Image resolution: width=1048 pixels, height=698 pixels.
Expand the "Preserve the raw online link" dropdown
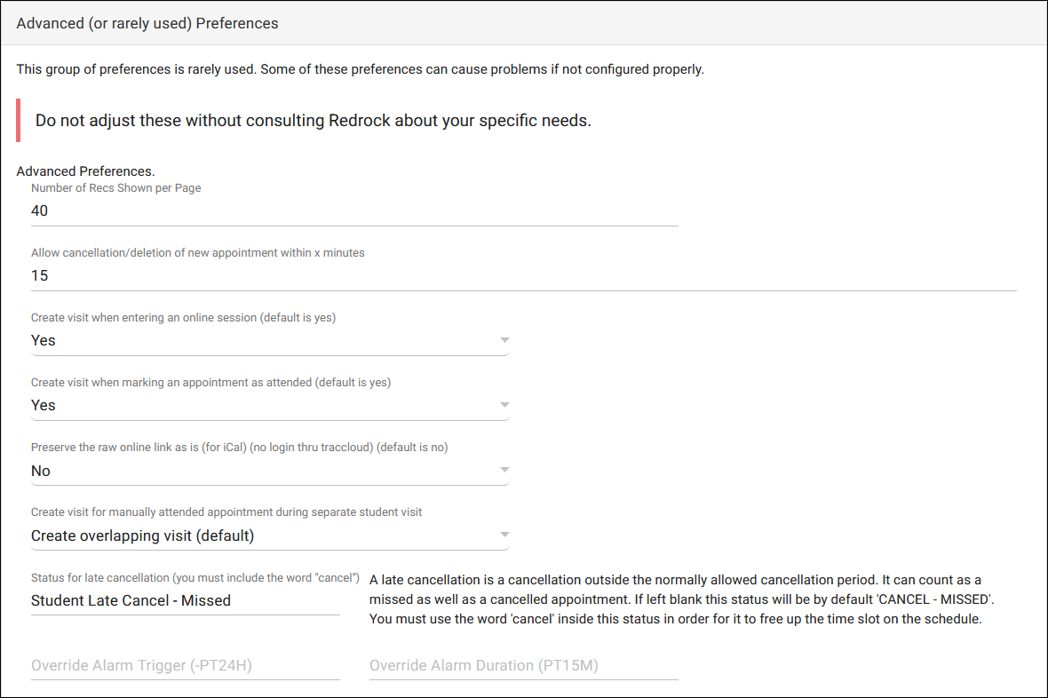[x=266, y=471]
